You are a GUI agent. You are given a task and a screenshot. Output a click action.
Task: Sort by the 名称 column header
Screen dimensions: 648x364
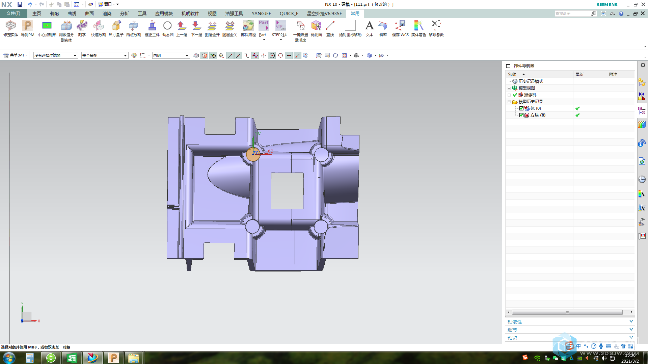coord(539,74)
